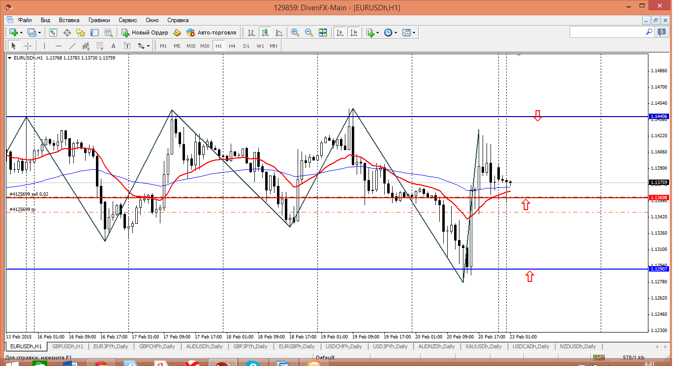The height and width of the screenshot is (366, 674).
Task: Open the Profiles icon
Action: tap(32, 32)
